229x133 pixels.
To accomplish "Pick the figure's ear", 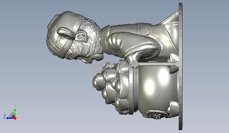I will 81,37.
